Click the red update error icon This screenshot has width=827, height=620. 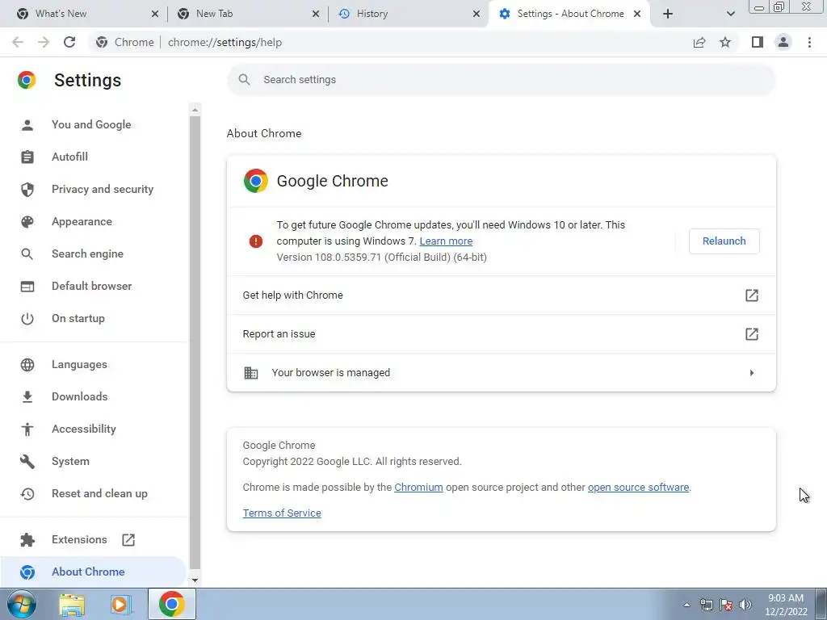click(x=256, y=241)
